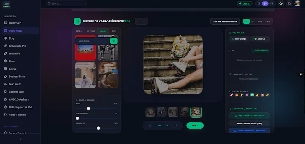
Task: Focus the top Search field
Action: point(66,3)
